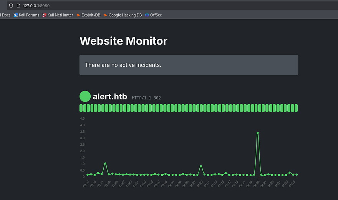The width and height of the screenshot is (338, 200).
Task: Click the OffSec bookmark icon
Action: [147, 15]
